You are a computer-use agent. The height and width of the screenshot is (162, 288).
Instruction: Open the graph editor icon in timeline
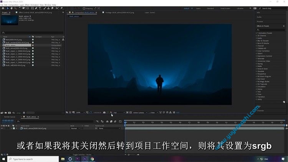(x=120, y=122)
